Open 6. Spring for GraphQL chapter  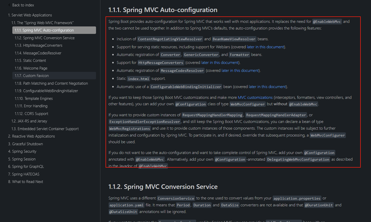[x=26, y=167]
